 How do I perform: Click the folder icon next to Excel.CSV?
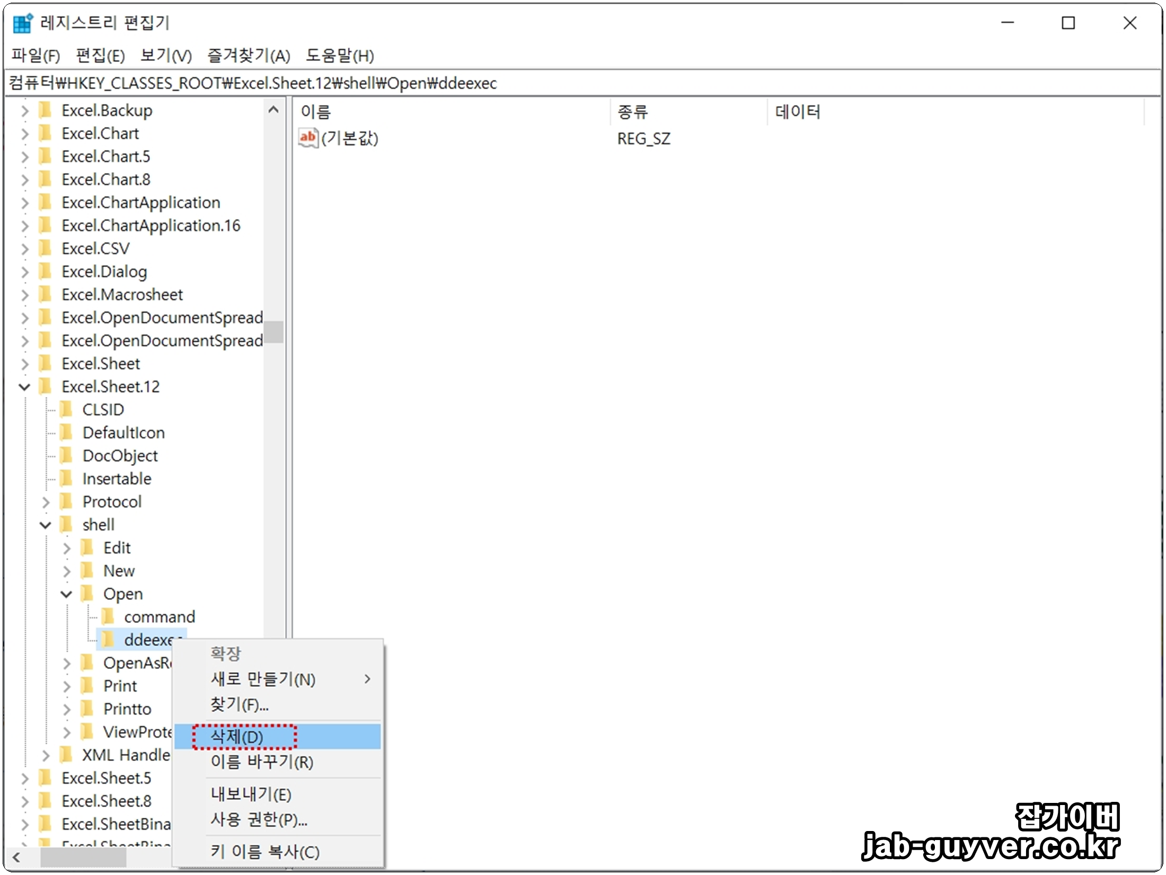[46, 249]
